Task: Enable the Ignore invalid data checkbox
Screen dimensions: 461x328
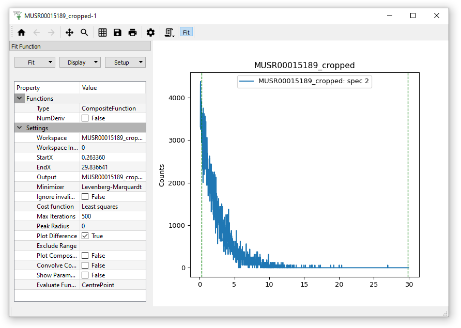Action: point(85,197)
